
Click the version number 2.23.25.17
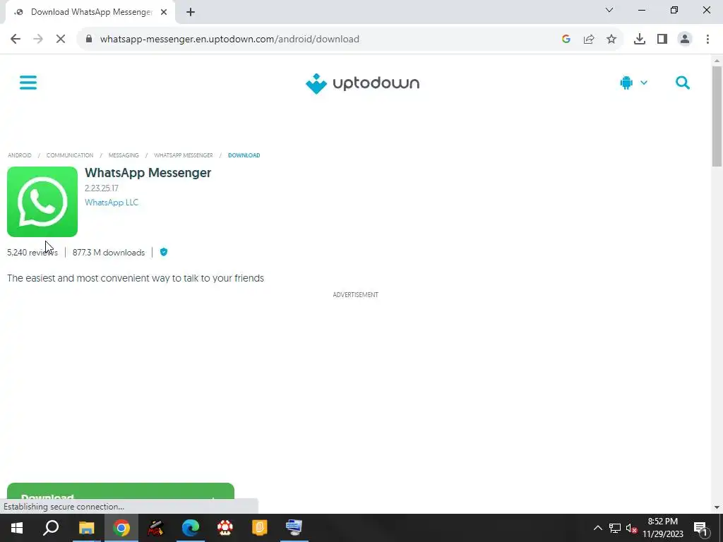(x=102, y=188)
